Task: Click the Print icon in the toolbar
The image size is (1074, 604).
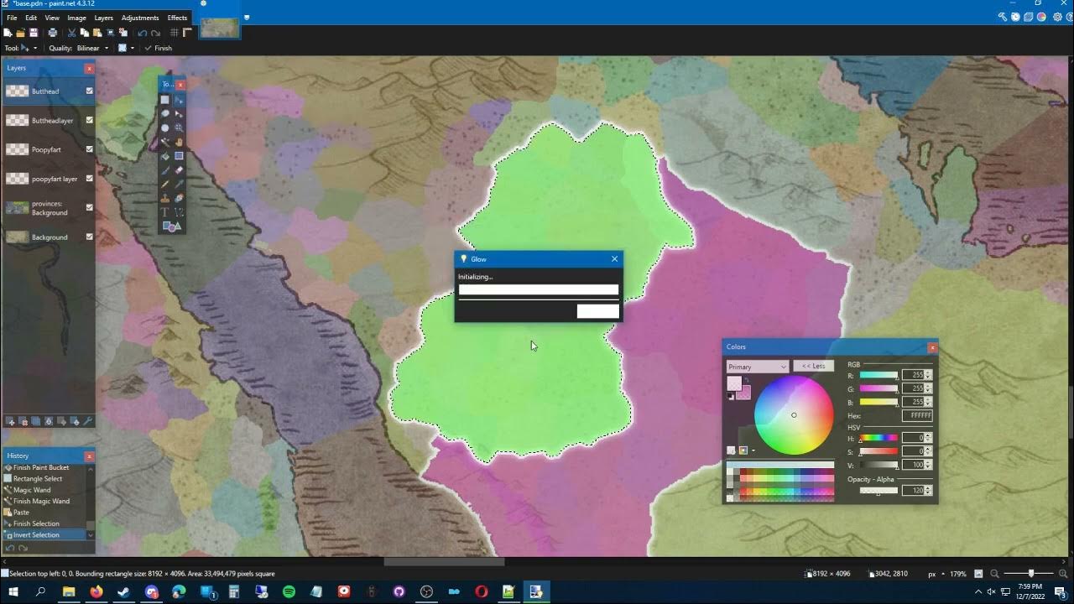Action: 52,33
